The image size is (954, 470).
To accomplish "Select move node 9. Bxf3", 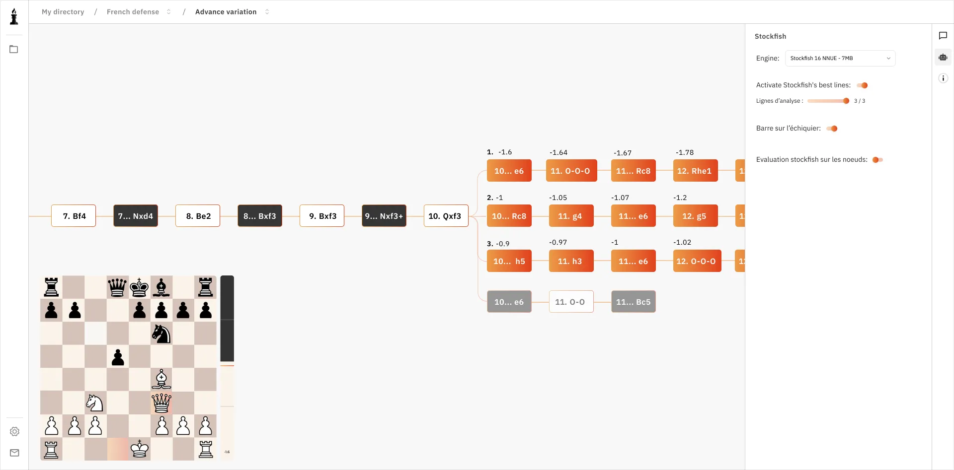I will tap(322, 216).
